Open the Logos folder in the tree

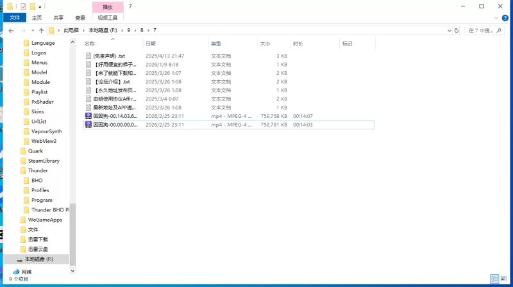38,53
